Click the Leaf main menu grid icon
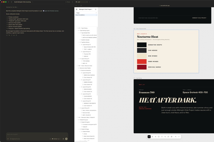 (x=76, y=9)
